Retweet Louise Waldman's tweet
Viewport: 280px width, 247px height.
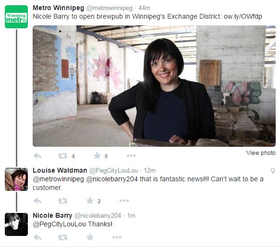coord(63,201)
